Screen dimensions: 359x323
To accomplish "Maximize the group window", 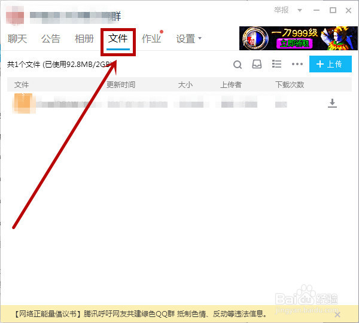I will tap(333, 10).
